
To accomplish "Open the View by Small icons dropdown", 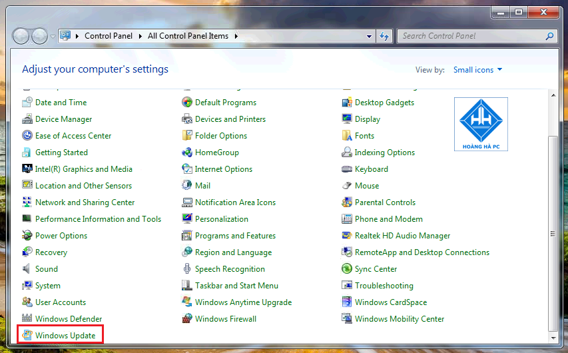I will coord(477,70).
